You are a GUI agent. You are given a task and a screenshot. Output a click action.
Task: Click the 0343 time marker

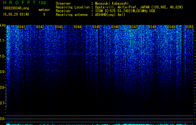[x=59, y=27]
